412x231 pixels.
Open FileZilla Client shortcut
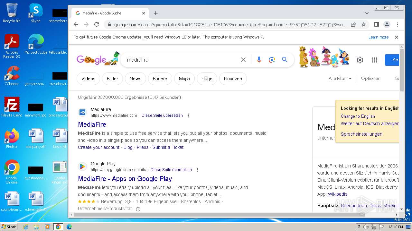point(12,107)
